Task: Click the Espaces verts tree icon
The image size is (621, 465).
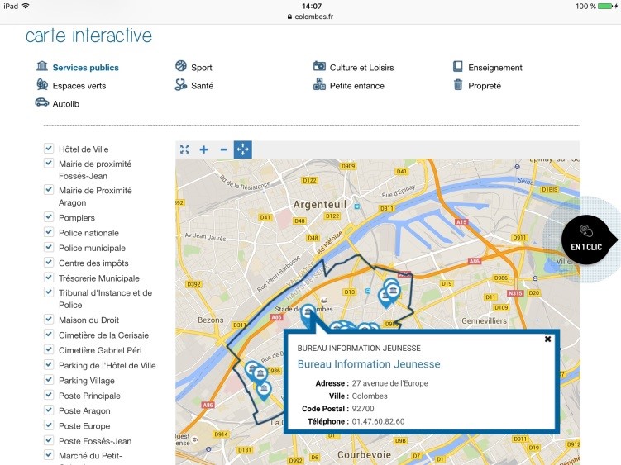Action: pos(42,84)
